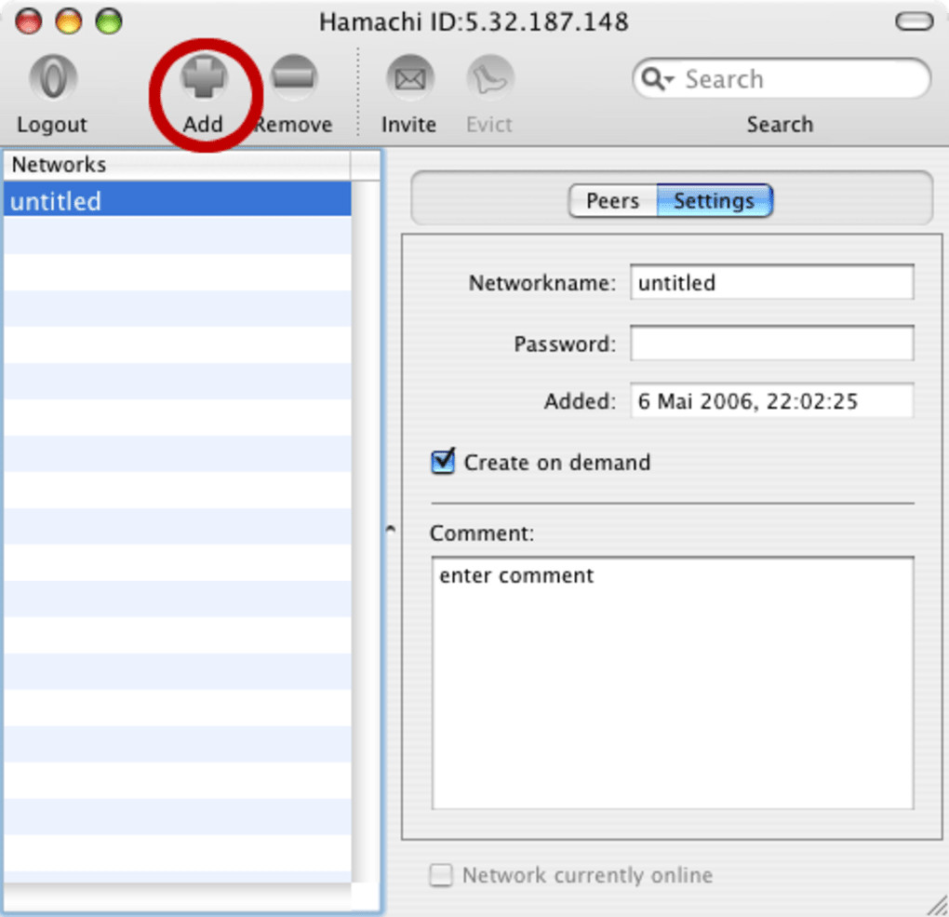
Task: Click the Added date field
Action: click(771, 400)
